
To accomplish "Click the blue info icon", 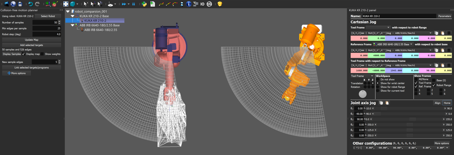I will pos(189,4).
